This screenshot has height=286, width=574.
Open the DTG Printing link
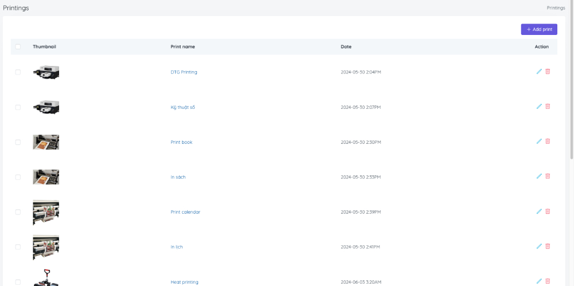(184, 72)
